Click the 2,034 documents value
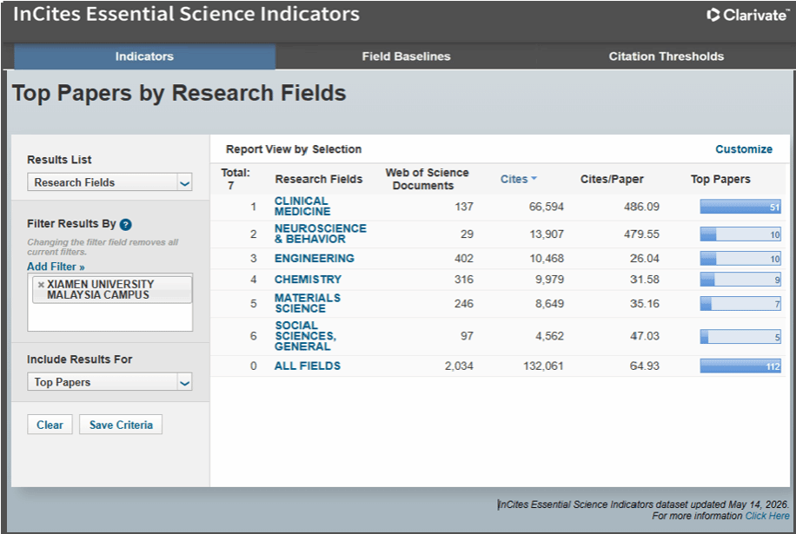 pos(459,366)
